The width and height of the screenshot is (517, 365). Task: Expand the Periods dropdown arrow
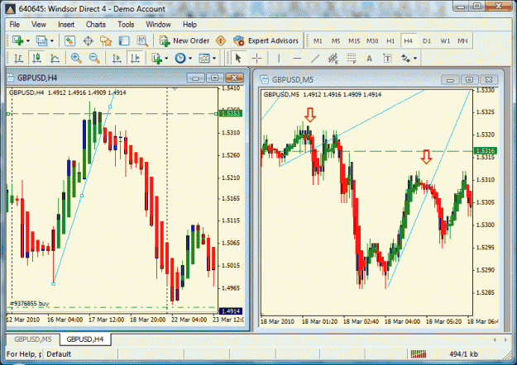[190, 59]
